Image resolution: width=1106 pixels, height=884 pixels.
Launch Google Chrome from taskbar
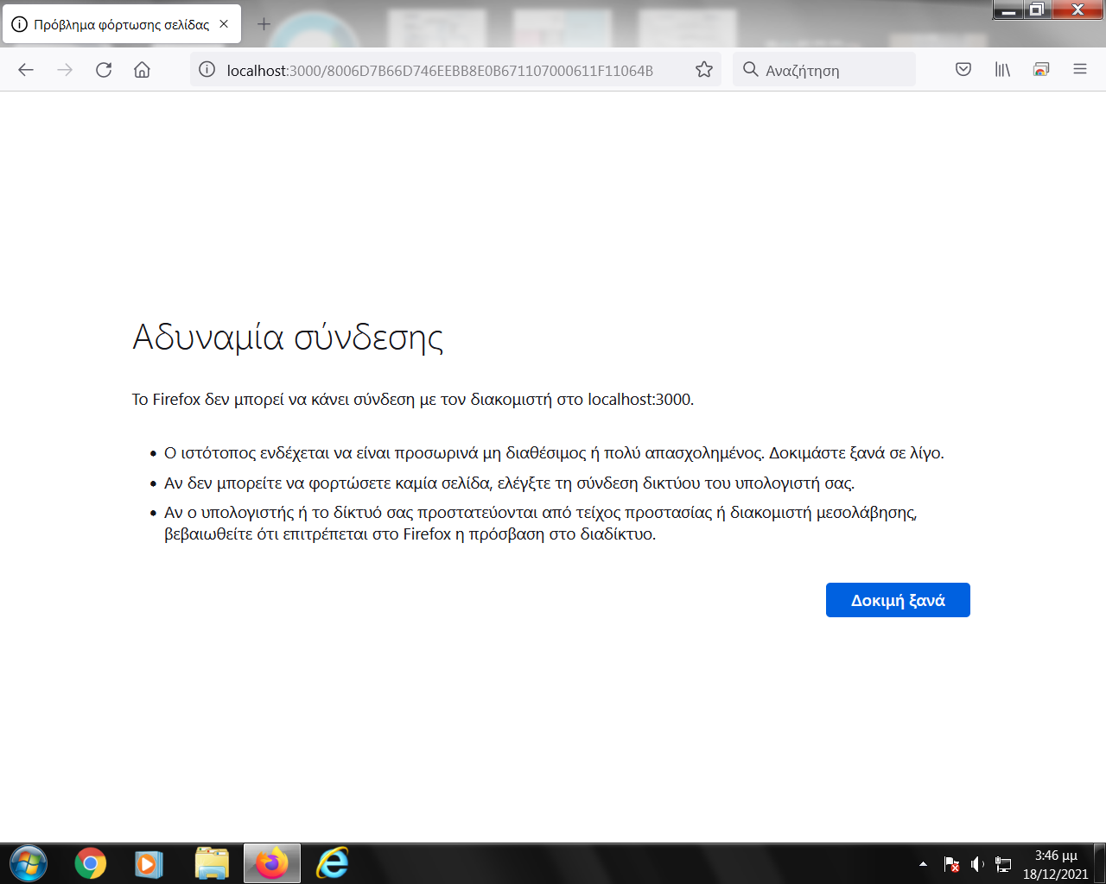pos(91,863)
